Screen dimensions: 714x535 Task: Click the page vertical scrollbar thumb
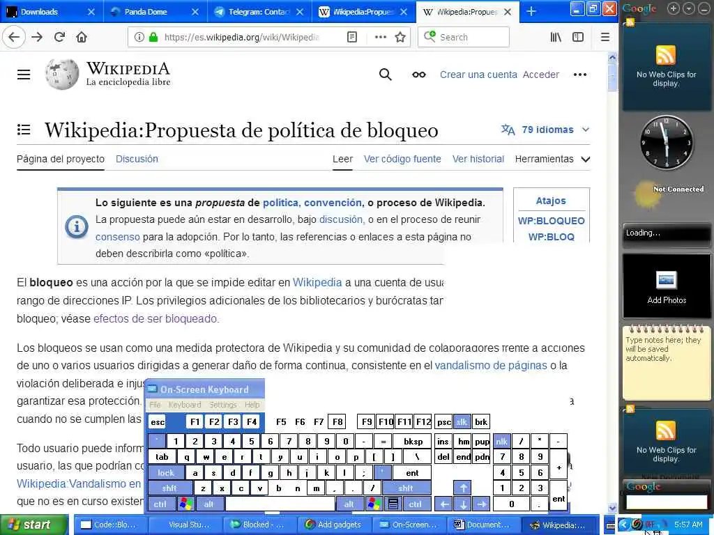[x=612, y=77]
